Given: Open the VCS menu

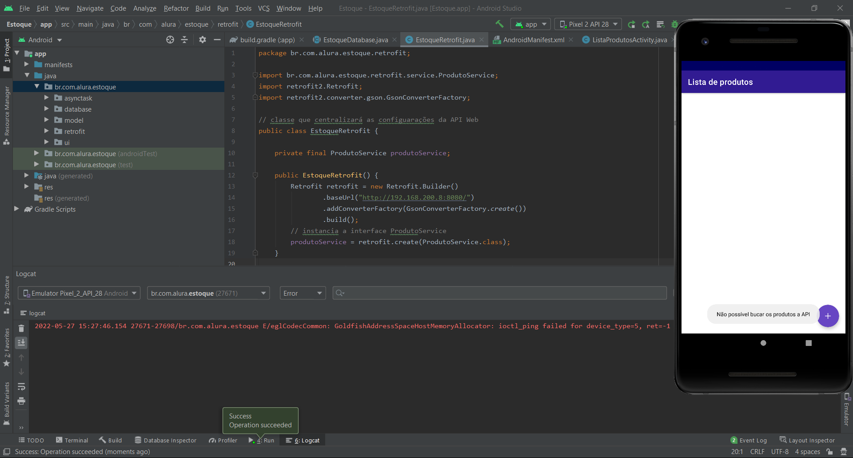Looking at the screenshot, I should coord(264,8).
